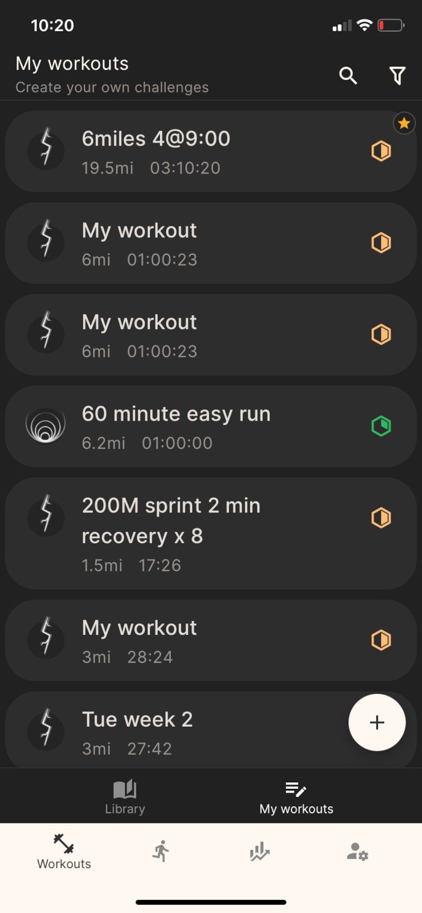Viewport: 422px width, 913px height.
Task: Open Workouts dumbbell icon in bottom bar
Action: (x=64, y=851)
